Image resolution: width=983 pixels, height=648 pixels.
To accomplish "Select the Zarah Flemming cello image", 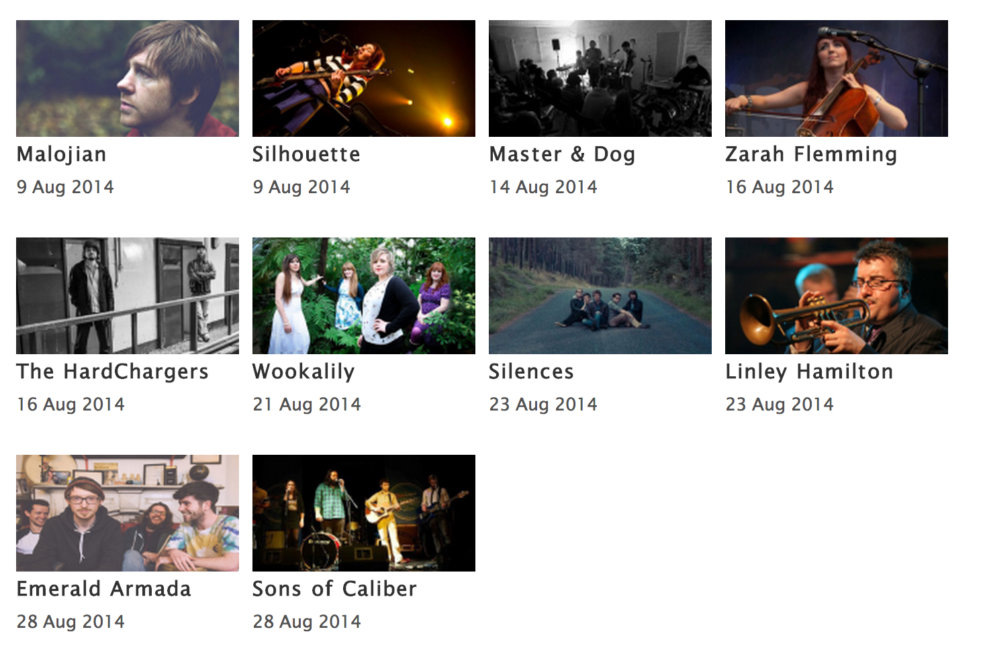I will point(837,78).
